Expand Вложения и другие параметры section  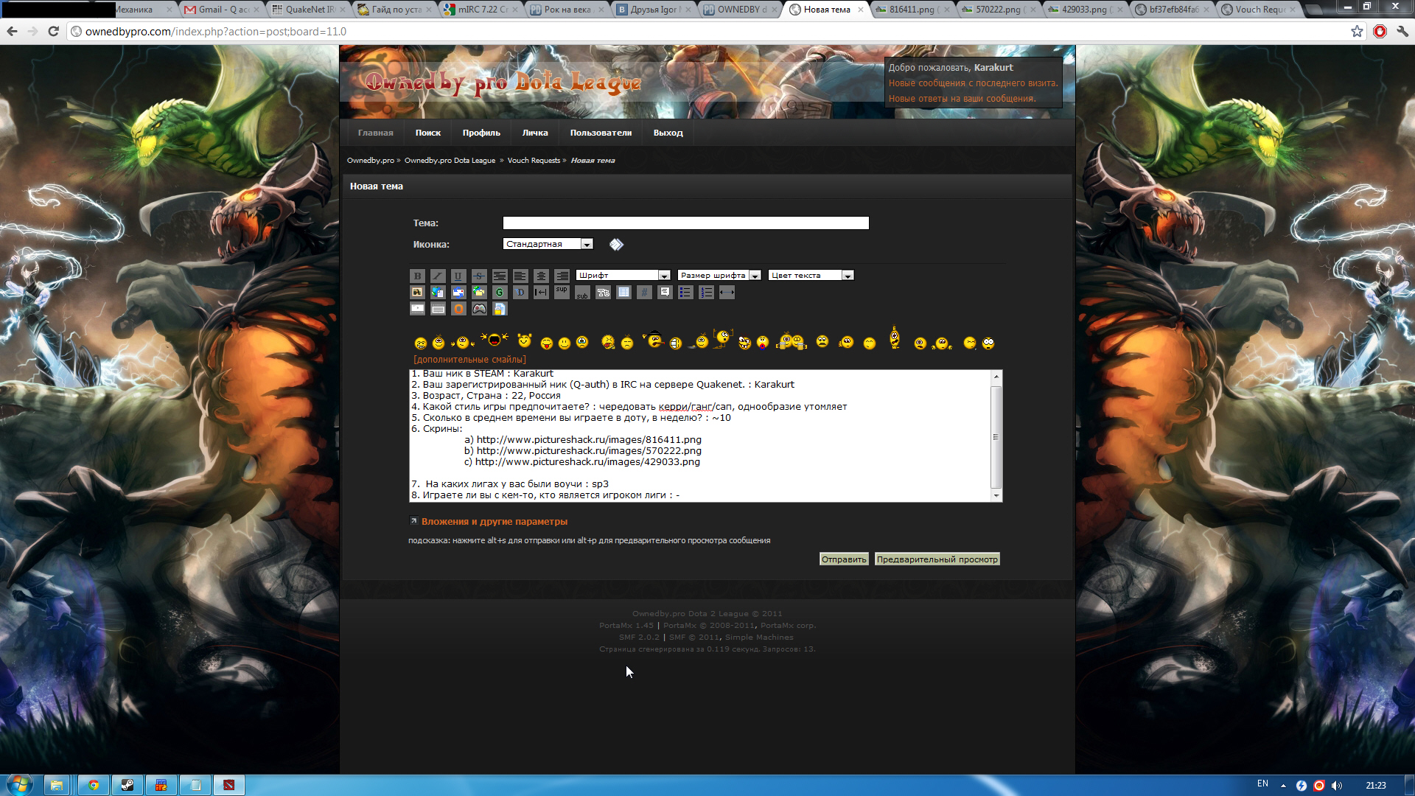click(x=494, y=522)
